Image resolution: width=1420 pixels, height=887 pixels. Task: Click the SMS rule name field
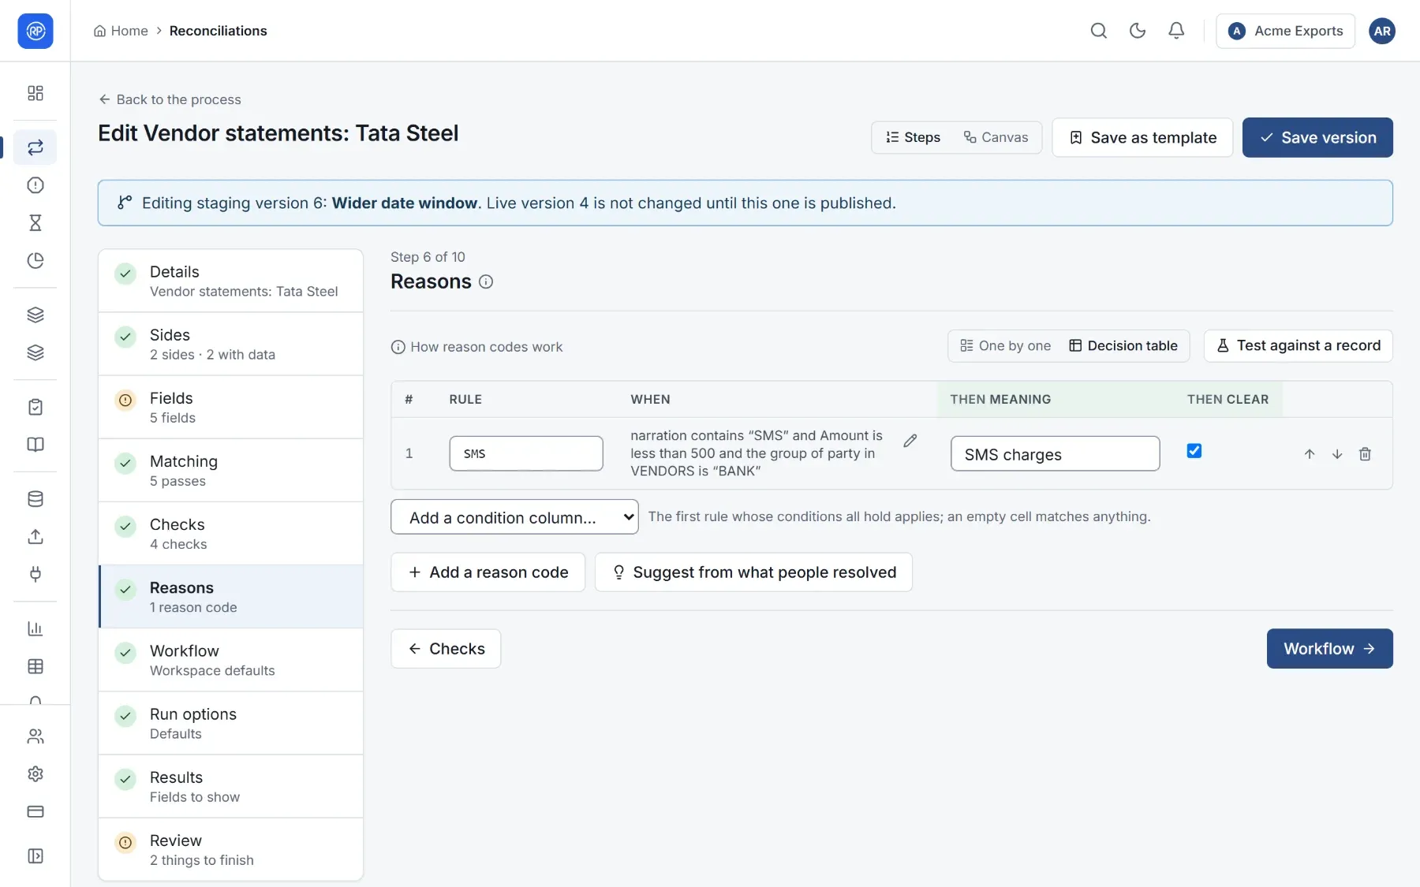[526, 454]
